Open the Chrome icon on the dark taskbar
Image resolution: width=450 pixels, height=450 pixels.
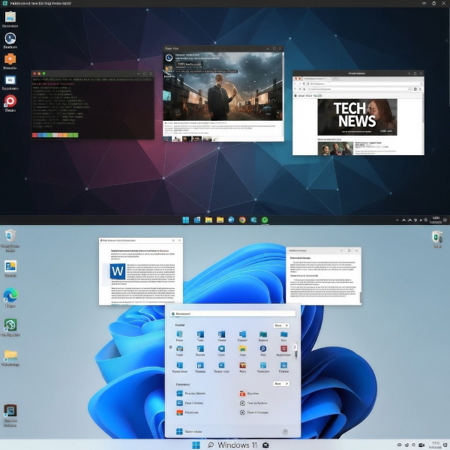(242, 220)
